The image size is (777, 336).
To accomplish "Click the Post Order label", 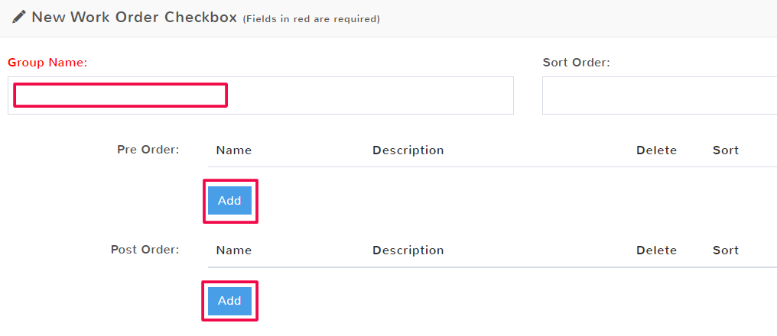I will (x=145, y=249).
